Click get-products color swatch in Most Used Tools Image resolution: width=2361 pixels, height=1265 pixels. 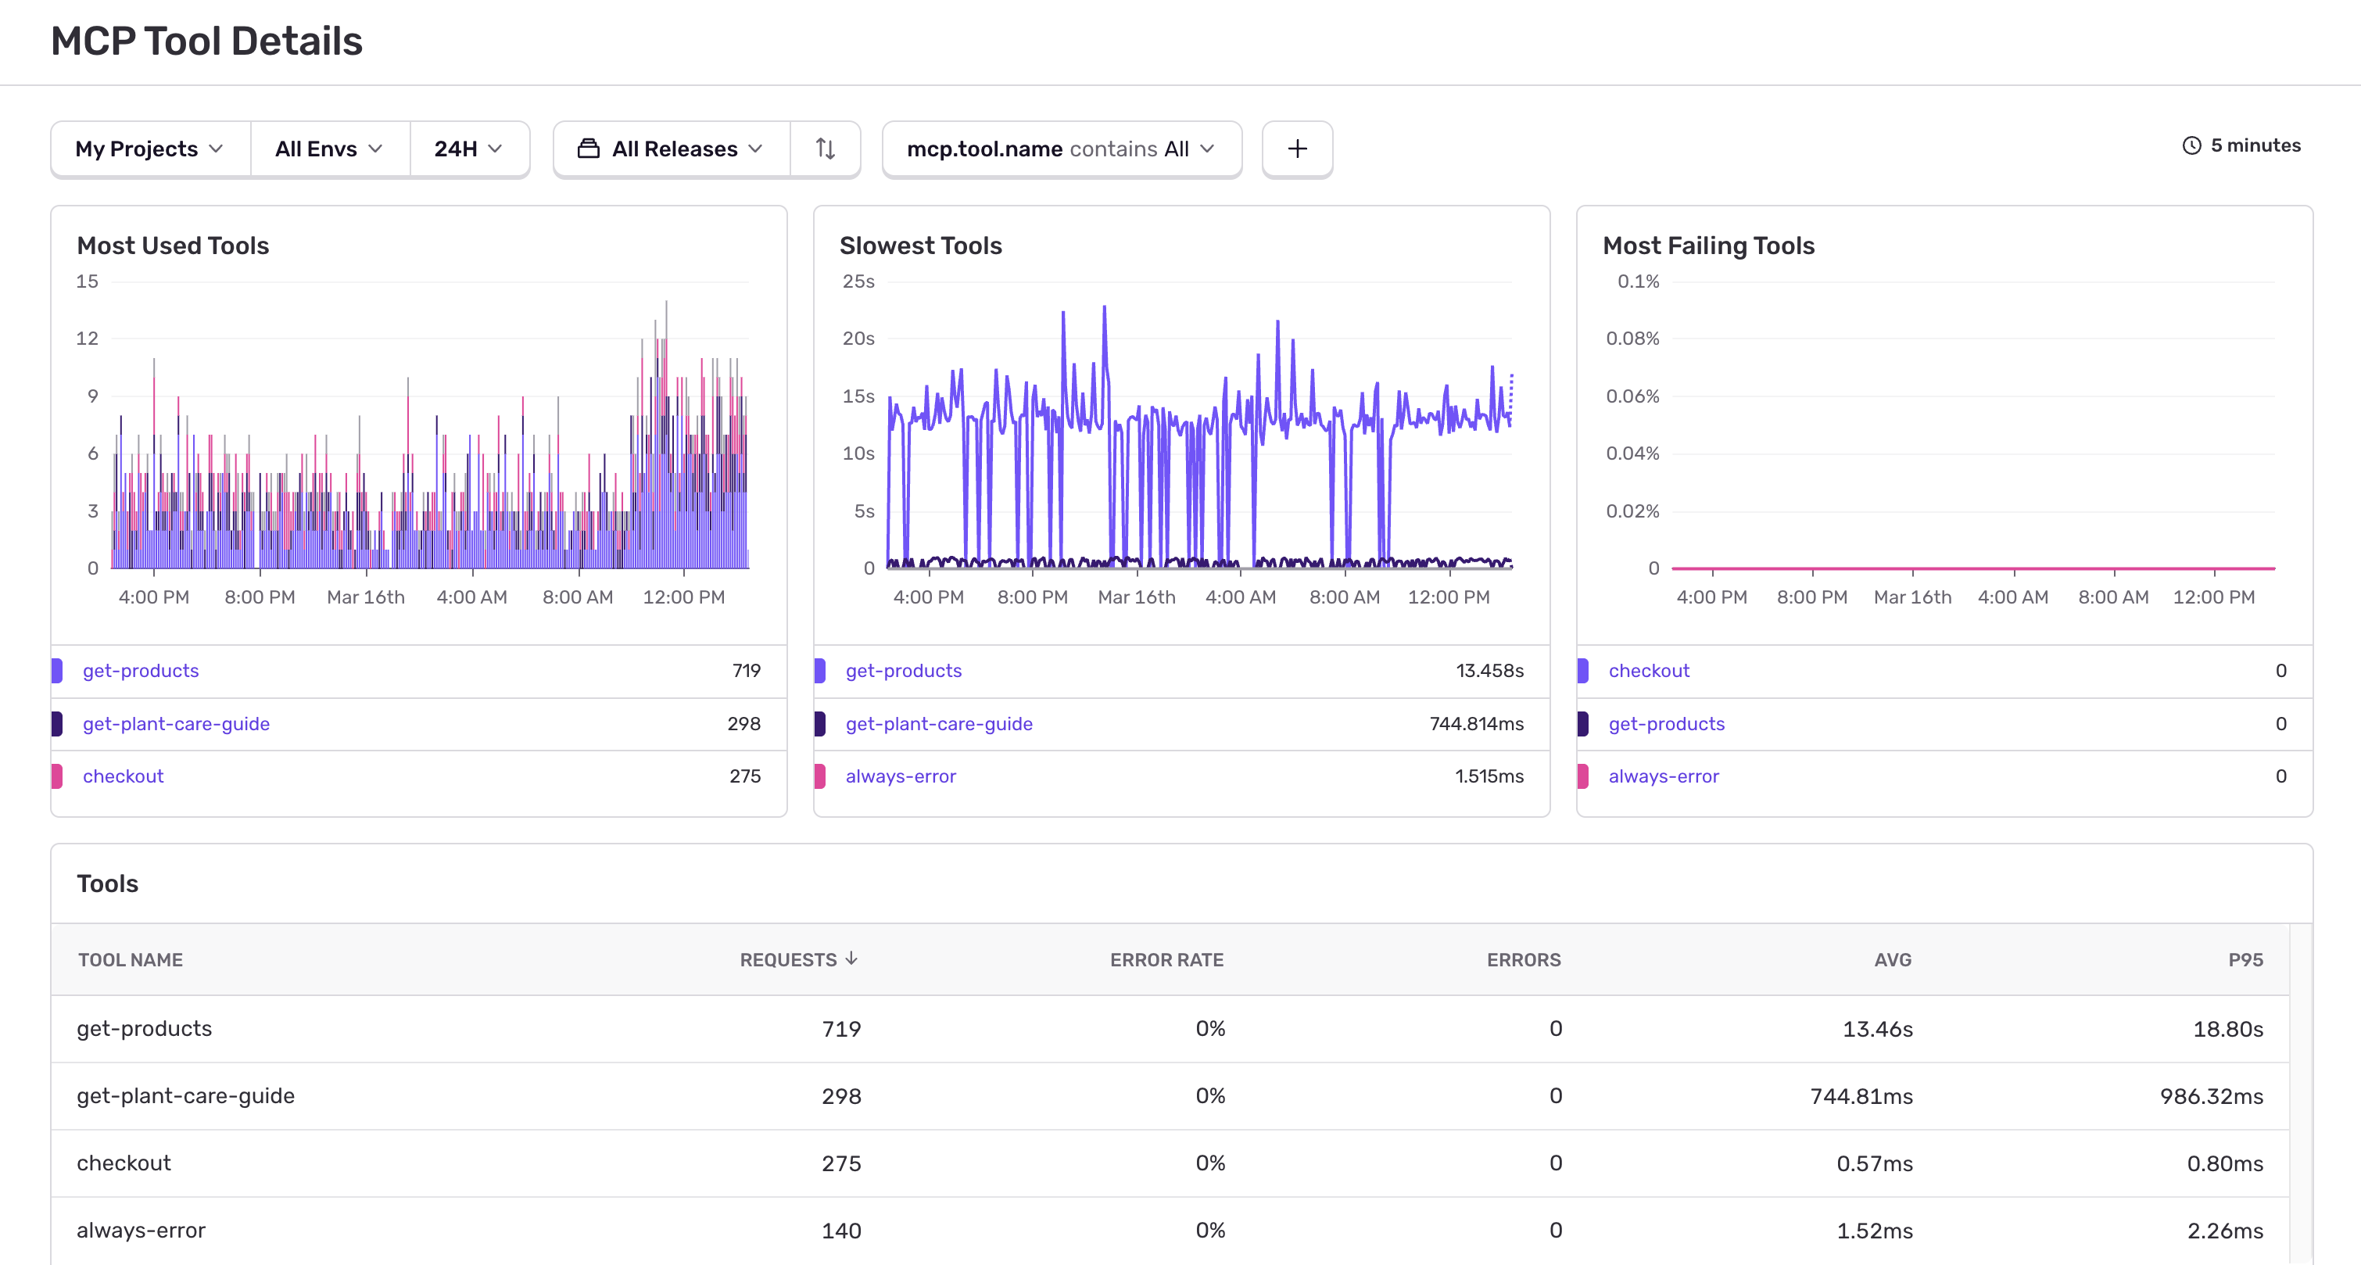pos(57,671)
